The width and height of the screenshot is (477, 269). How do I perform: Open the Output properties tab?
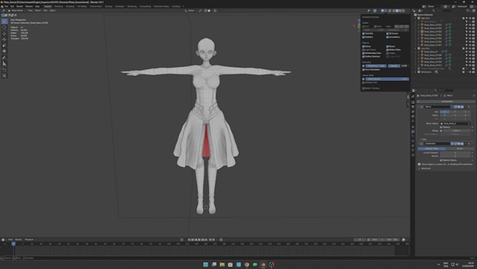(412, 107)
